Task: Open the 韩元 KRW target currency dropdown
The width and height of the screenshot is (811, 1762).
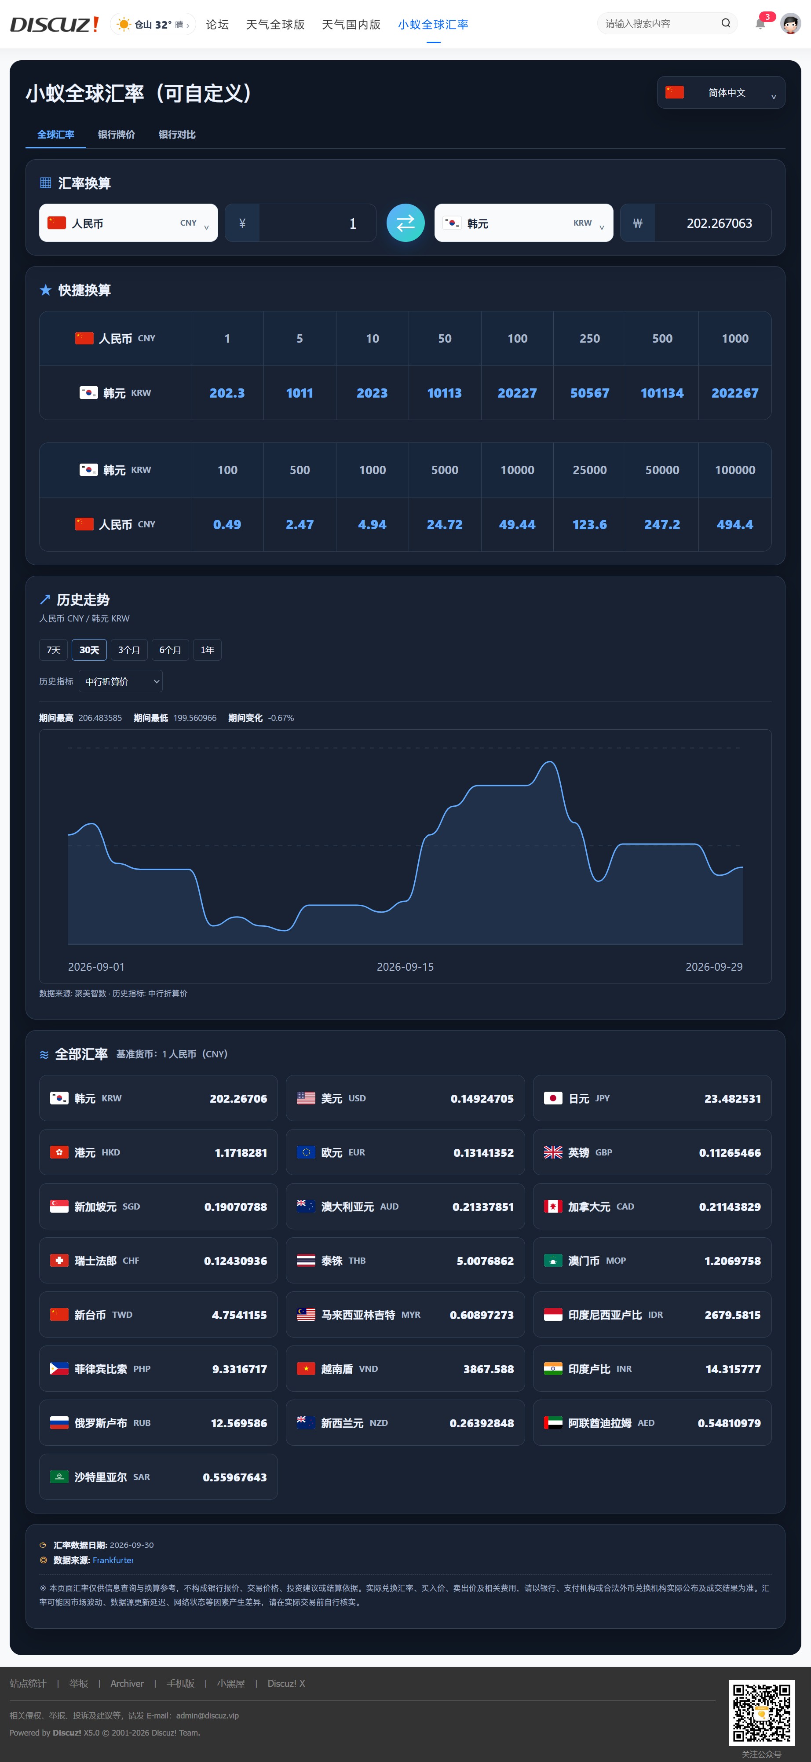Action: [524, 223]
